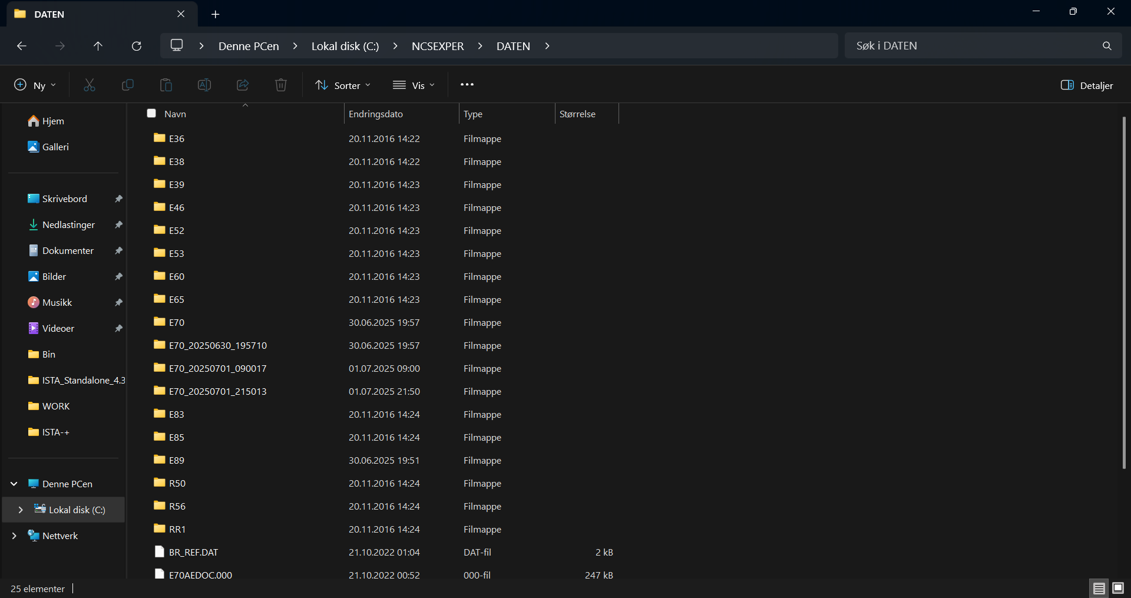The width and height of the screenshot is (1131, 598).
Task: Select the ISTA-+ folder in sidebar
Action: coord(49,432)
